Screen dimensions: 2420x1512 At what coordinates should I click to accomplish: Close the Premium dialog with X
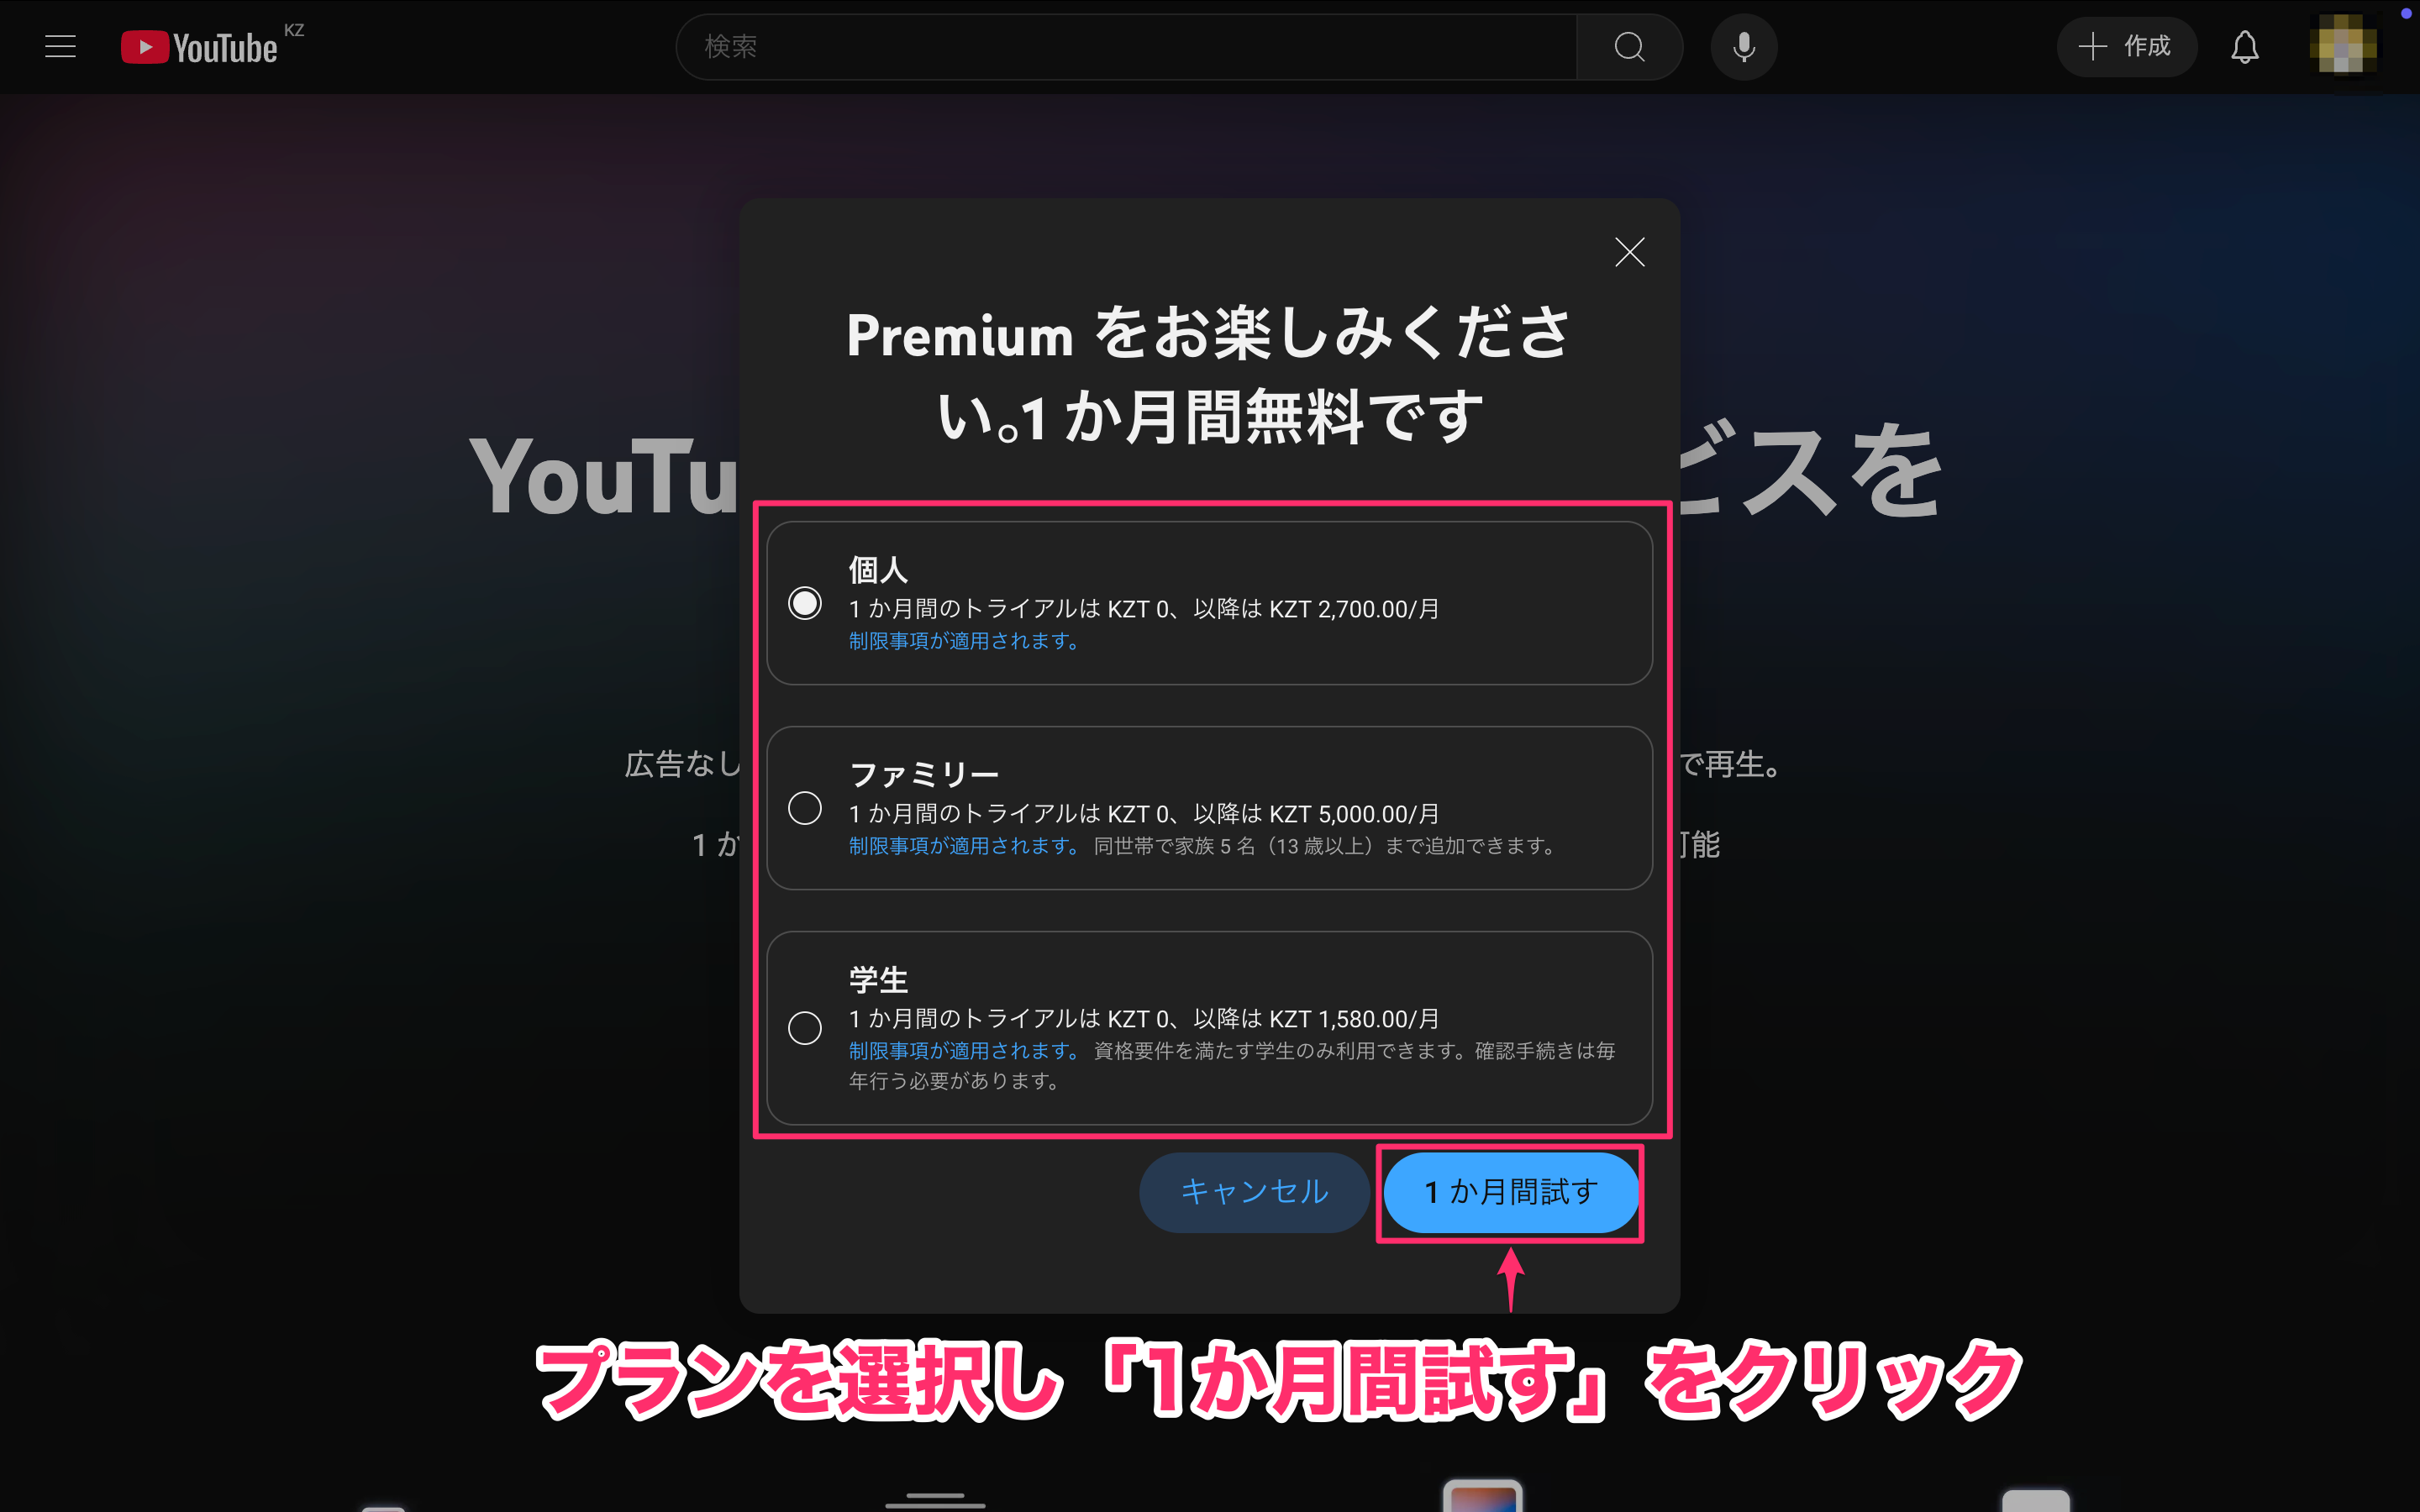coord(1630,252)
